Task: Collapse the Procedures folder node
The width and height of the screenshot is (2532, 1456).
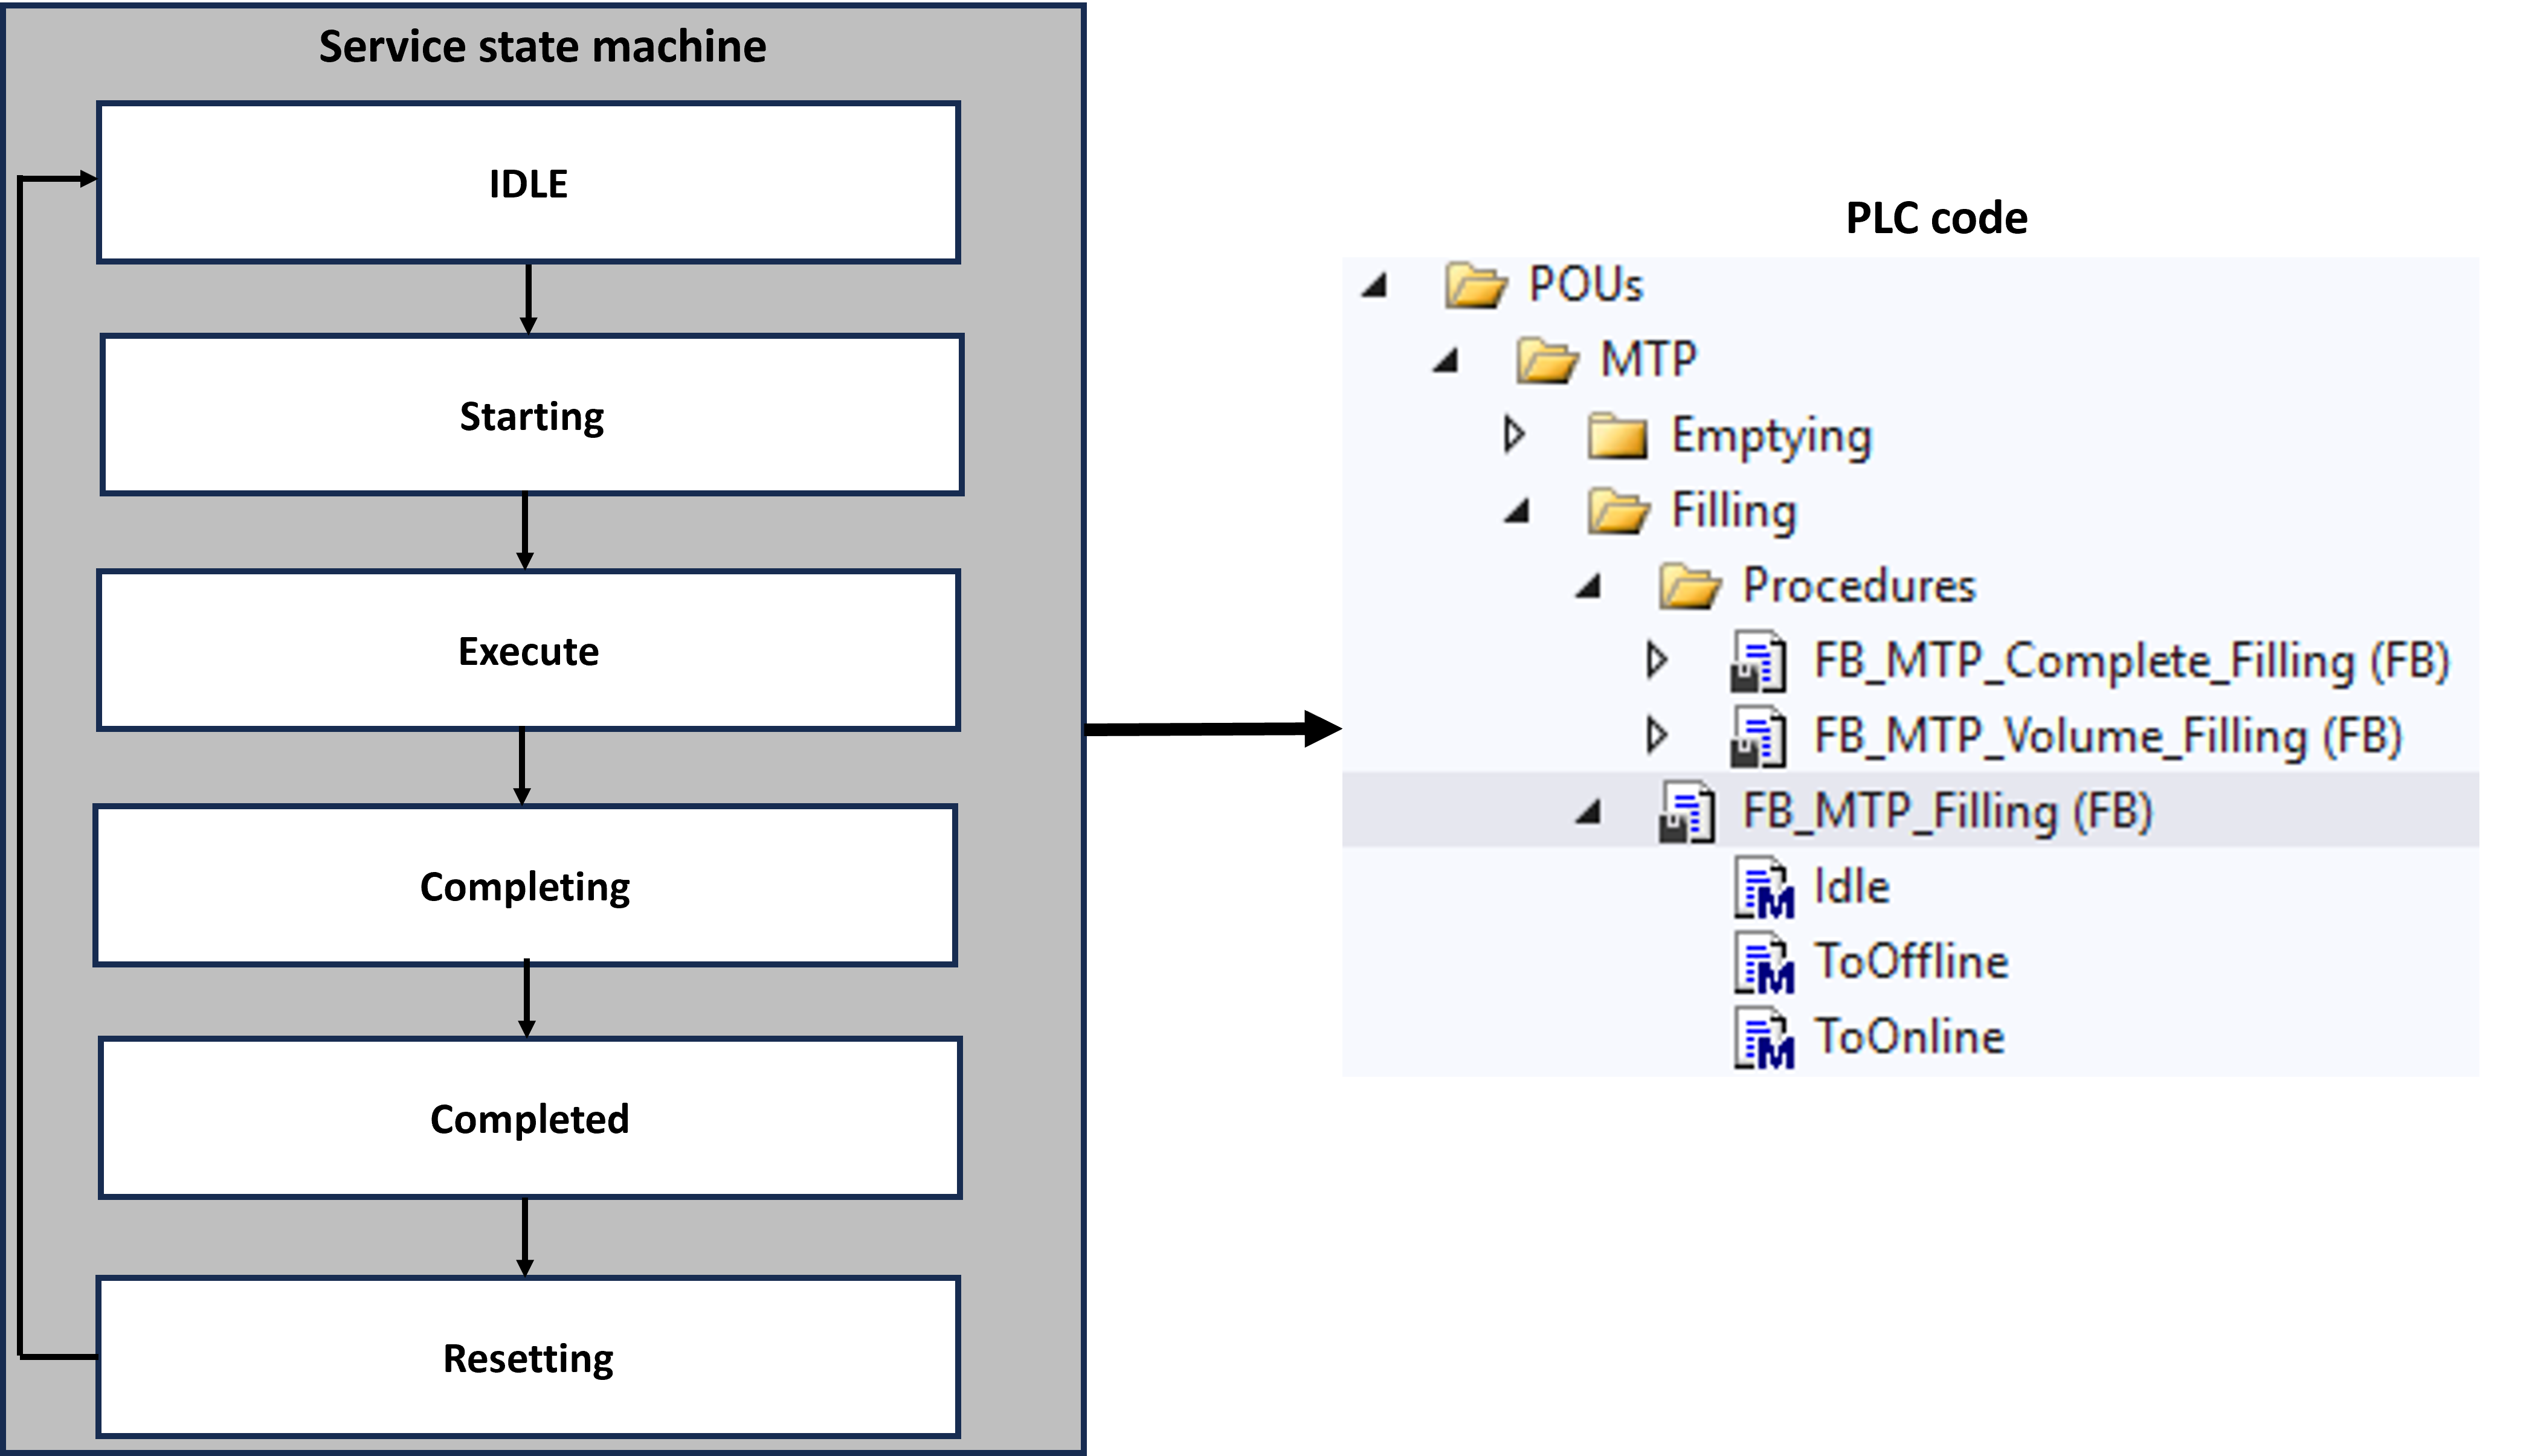Action: (x=1589, y=586)
